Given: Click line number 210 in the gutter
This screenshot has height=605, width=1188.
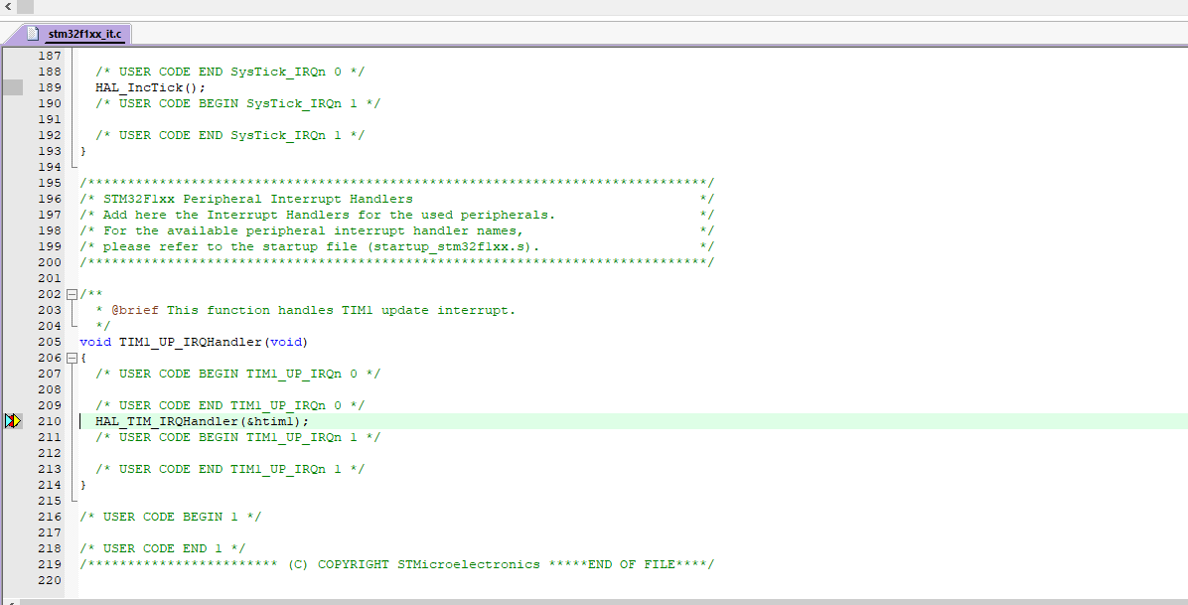Looking at the screenshot, I should point(49,420).
